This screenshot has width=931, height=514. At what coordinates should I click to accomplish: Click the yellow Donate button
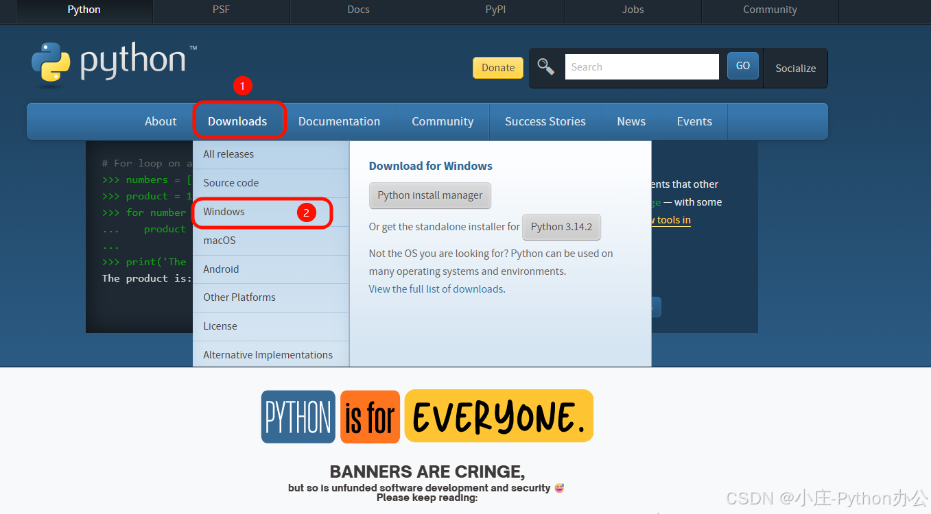point(498,67)
